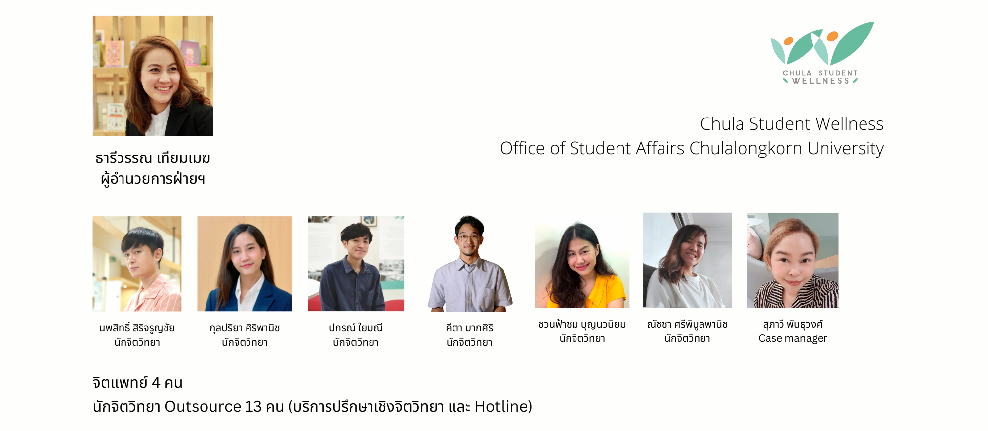The image size is (988, 431).
Task: Select the นักจิตวิทยา Outsource 13 คน line
Action: click(312, 407)
